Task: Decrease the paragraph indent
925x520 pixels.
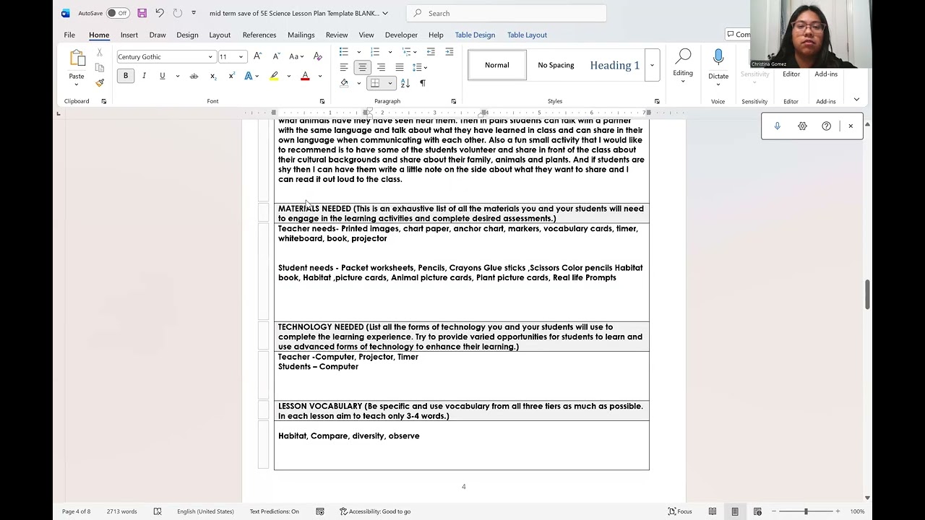Action: coord(431,52)
